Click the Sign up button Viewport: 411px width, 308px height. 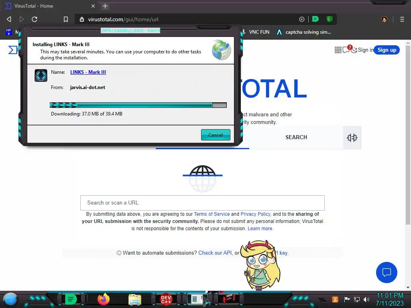(x=387, y=50)
